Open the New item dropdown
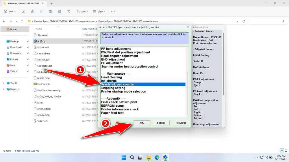Screen dimensions: 289x162 pyautogui.click(x=10, y=12)
